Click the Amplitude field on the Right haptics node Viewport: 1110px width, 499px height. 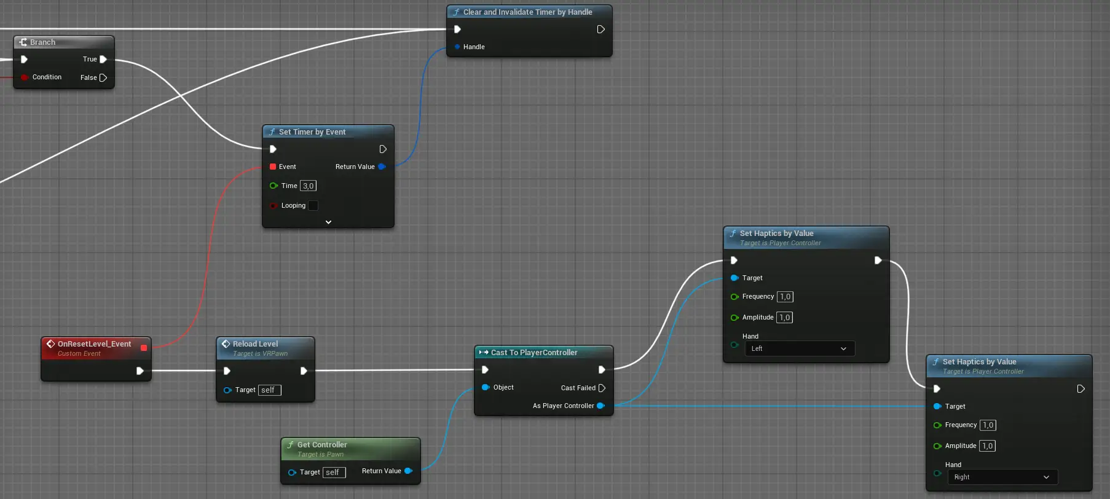[987, 446]
